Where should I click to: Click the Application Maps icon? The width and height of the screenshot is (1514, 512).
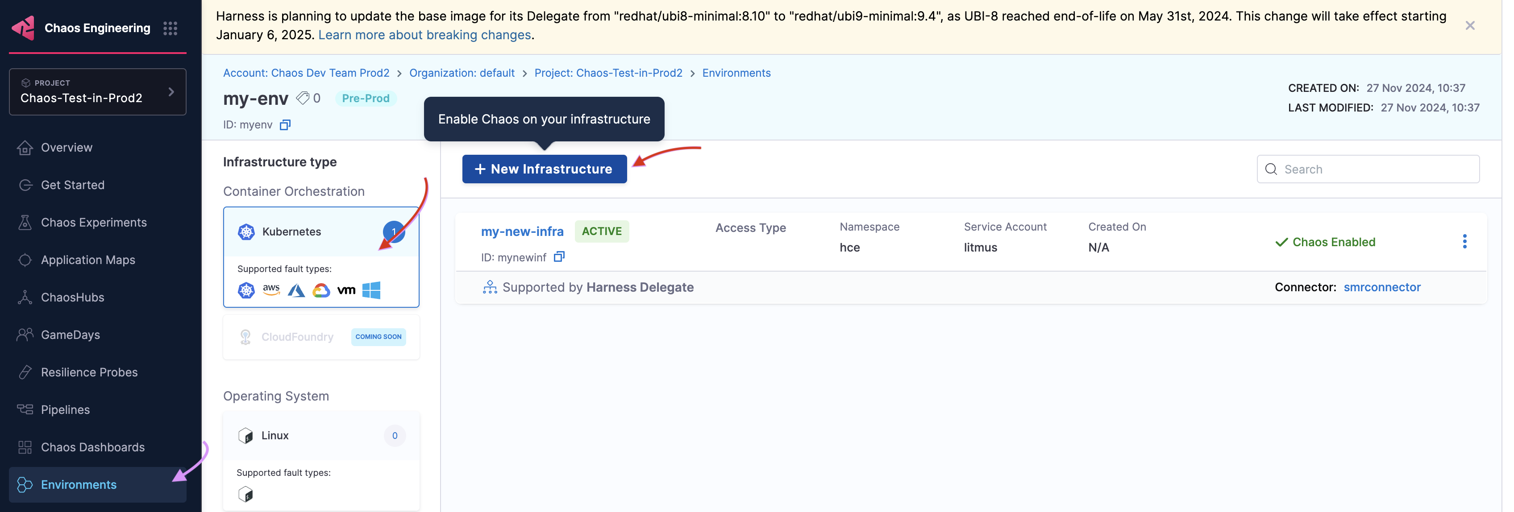click(x=25, y=260)
